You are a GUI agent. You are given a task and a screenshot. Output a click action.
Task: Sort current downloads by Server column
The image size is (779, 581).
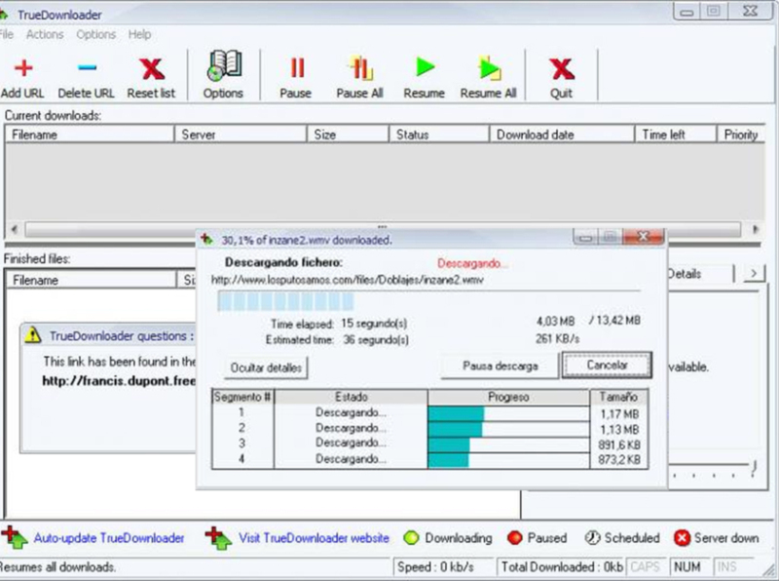241,135
